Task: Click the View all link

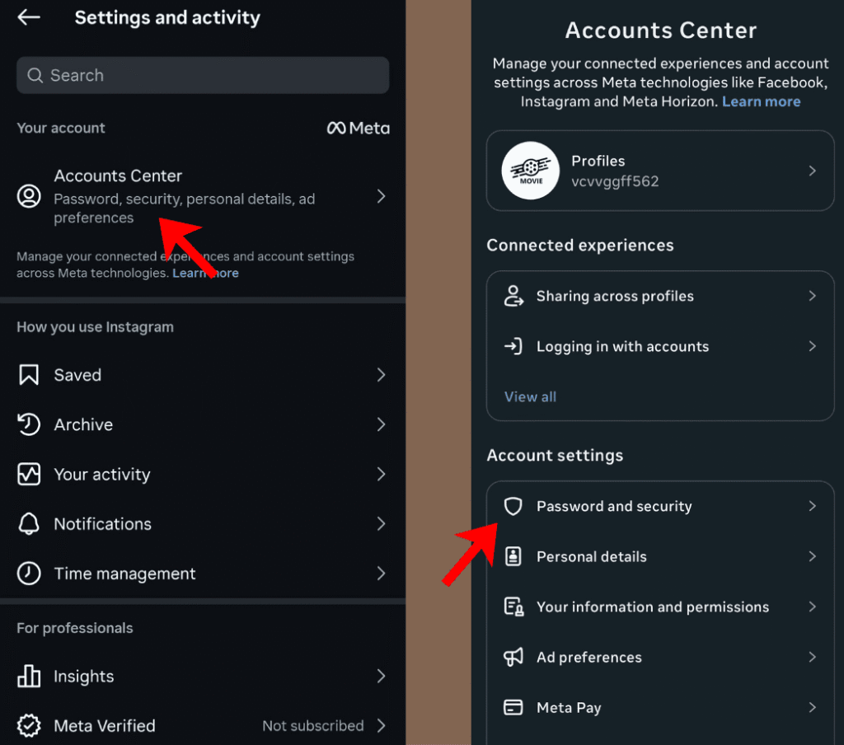Action: (530, 396)
